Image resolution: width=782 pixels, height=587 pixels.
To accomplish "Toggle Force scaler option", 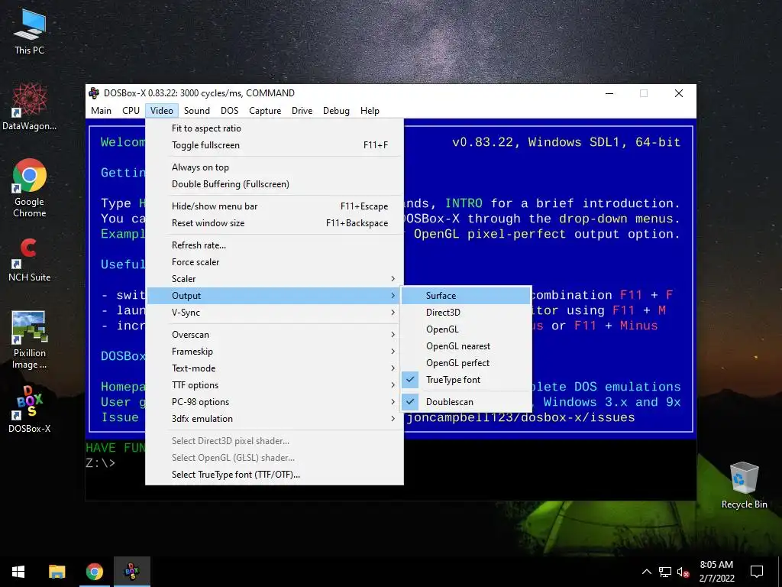I will [274, 262].
